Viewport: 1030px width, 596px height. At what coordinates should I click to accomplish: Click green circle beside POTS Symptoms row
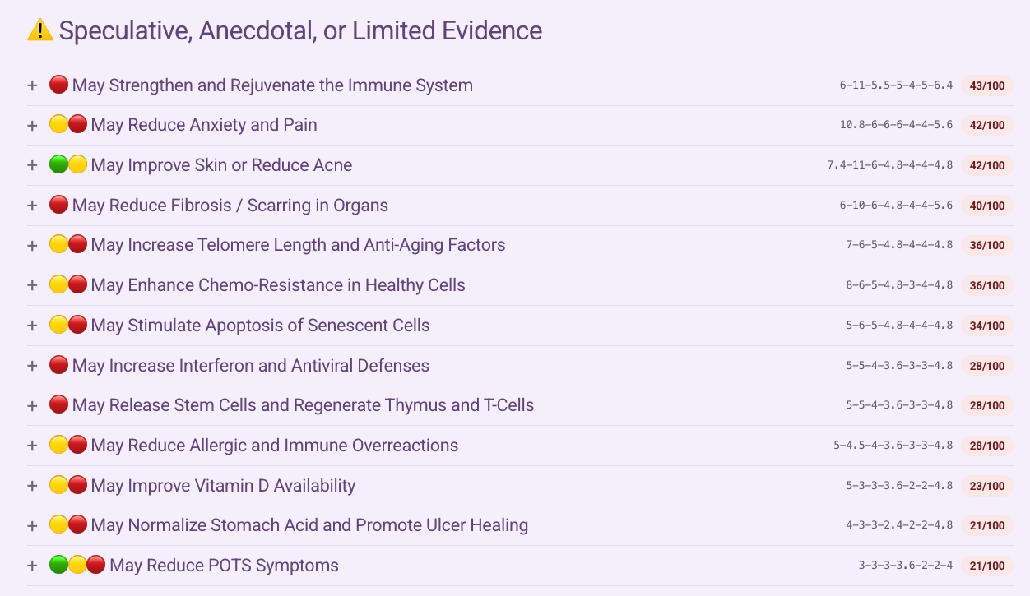coord(58,565)
